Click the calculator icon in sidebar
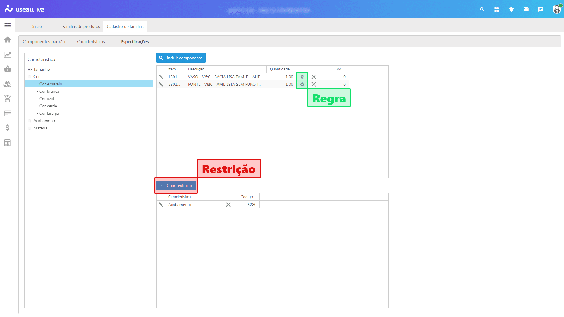The width and height of the screenshot is (564, 317). click(8, 143)
